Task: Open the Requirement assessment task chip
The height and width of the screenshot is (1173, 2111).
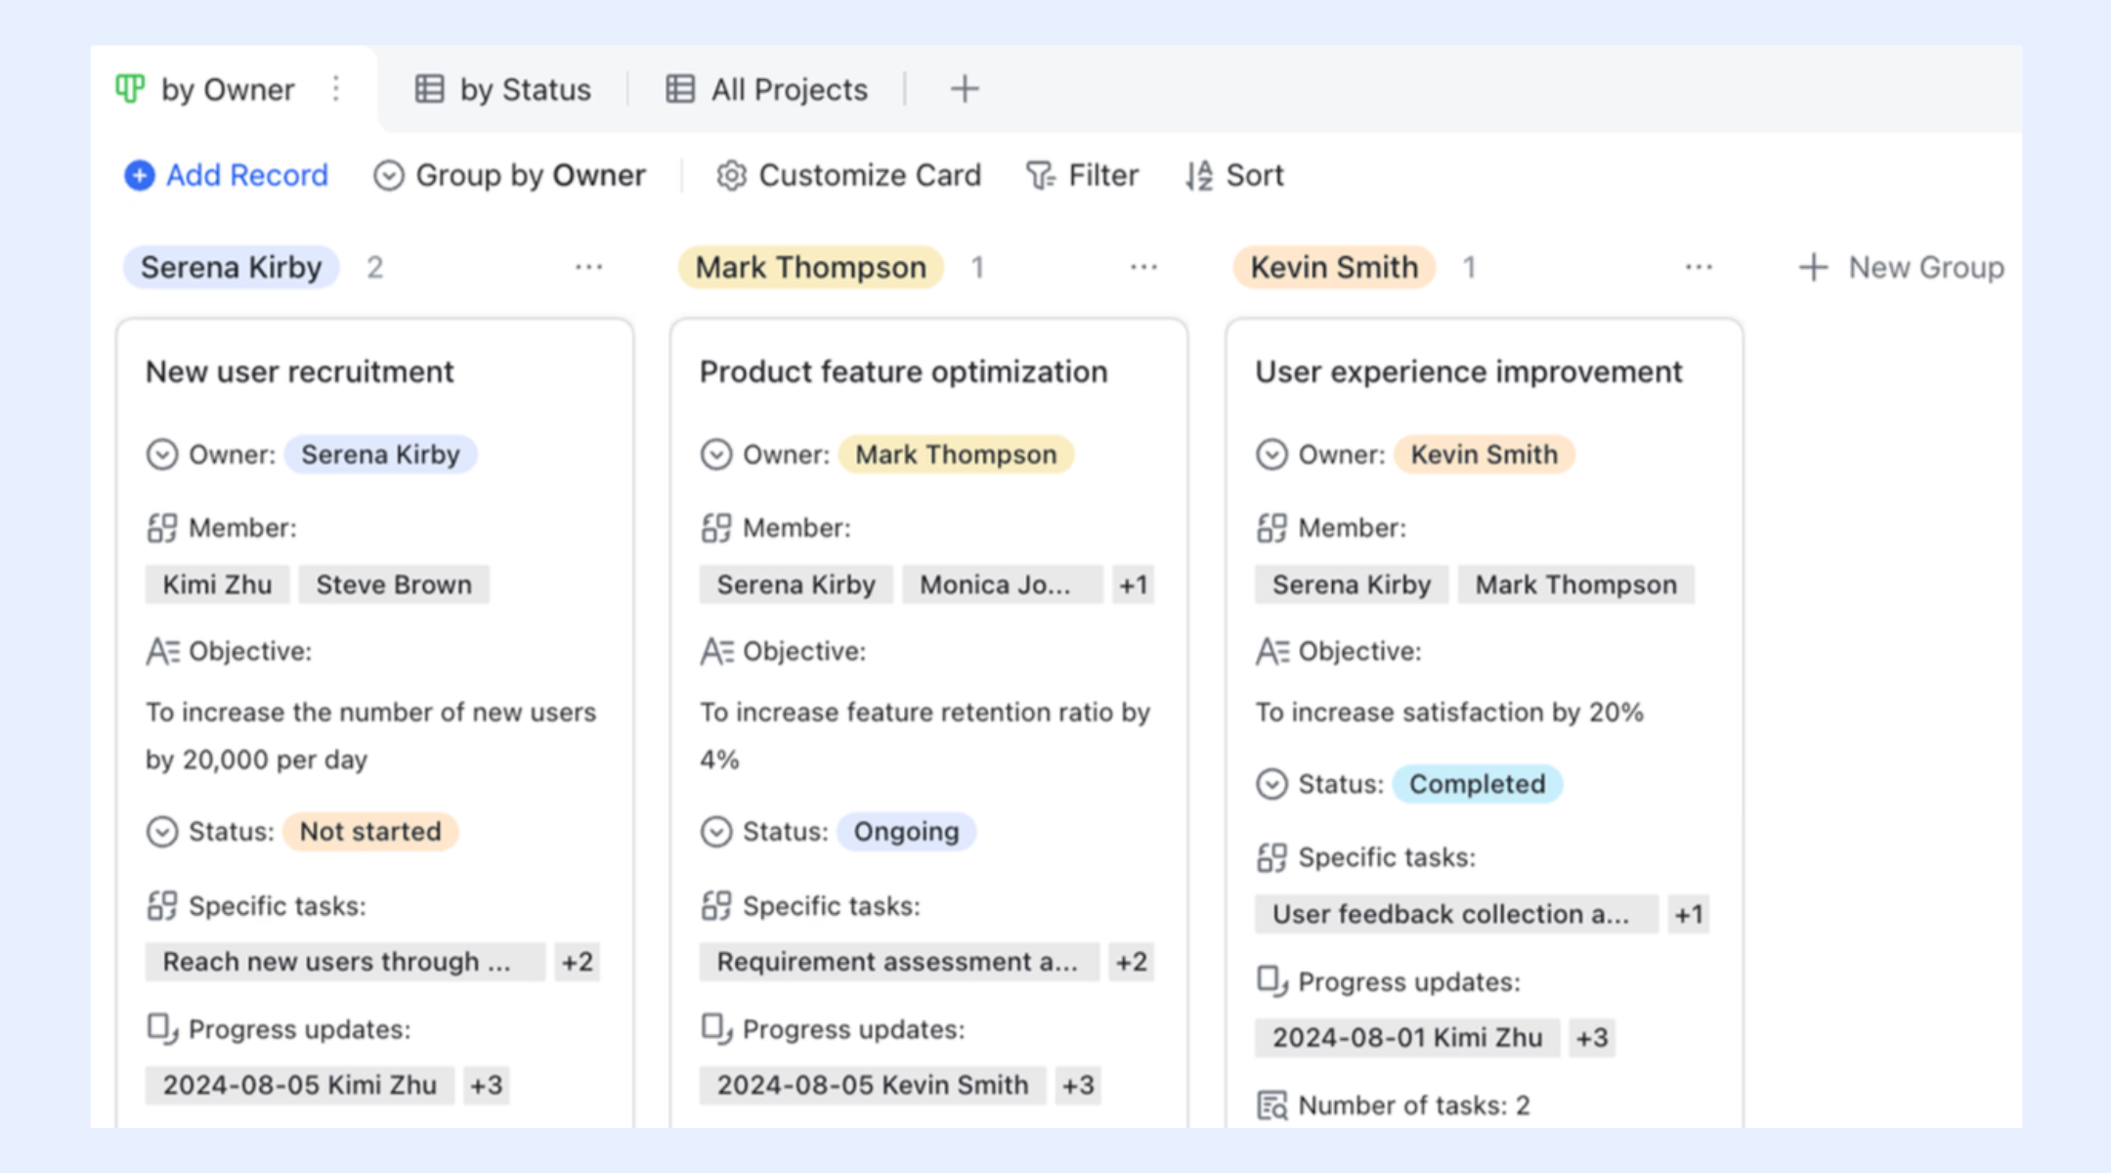Action: point(899,962)
